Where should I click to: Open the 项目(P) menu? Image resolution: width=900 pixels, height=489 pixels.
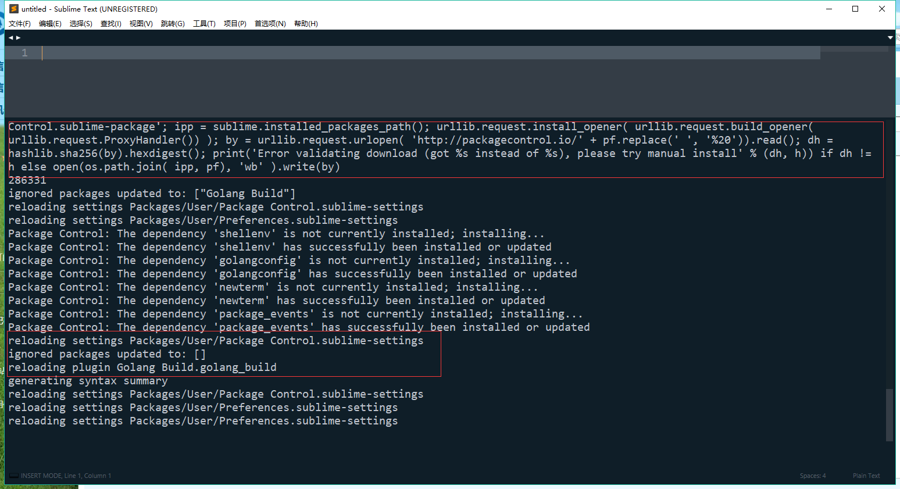click(235, 24)
